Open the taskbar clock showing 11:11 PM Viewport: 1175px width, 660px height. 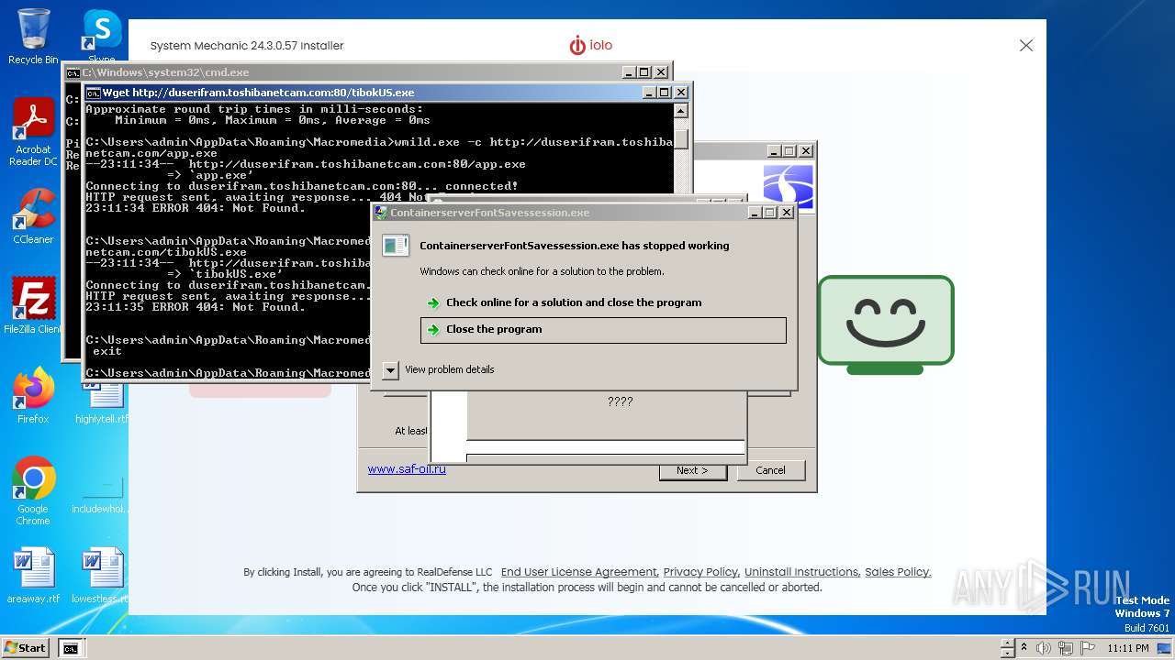[x=1127, y=648]
